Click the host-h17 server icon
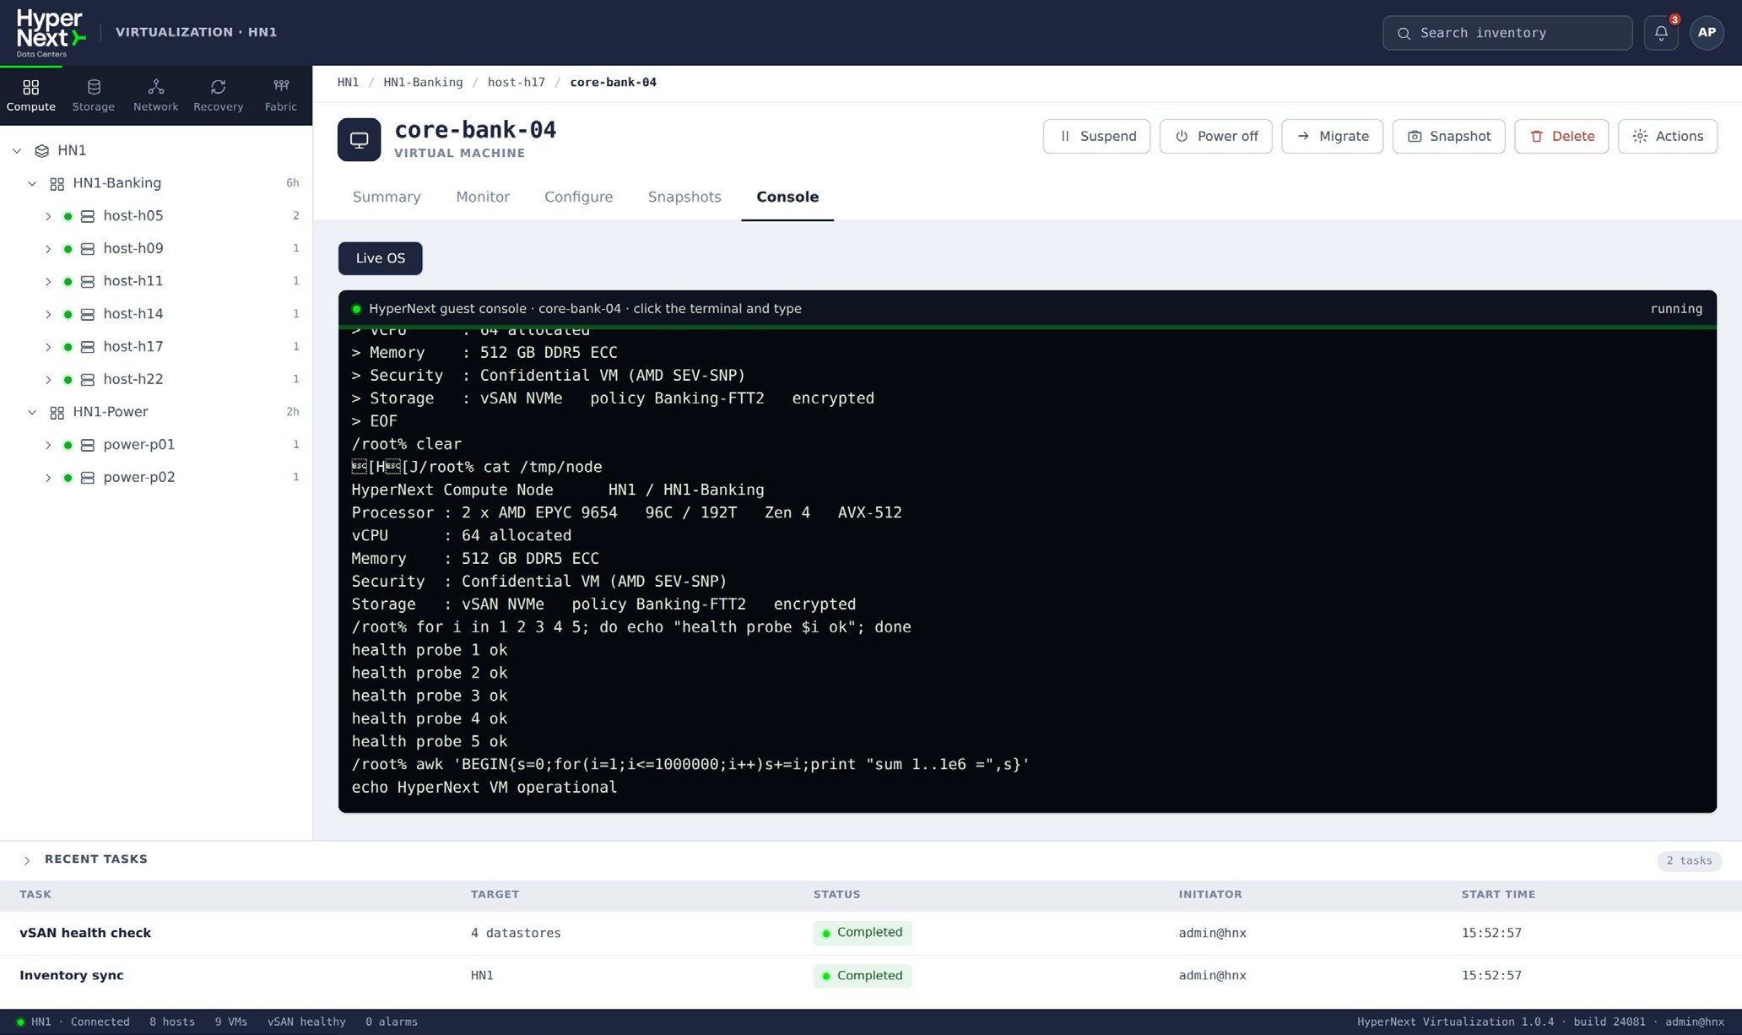 (x=87, y=347)
